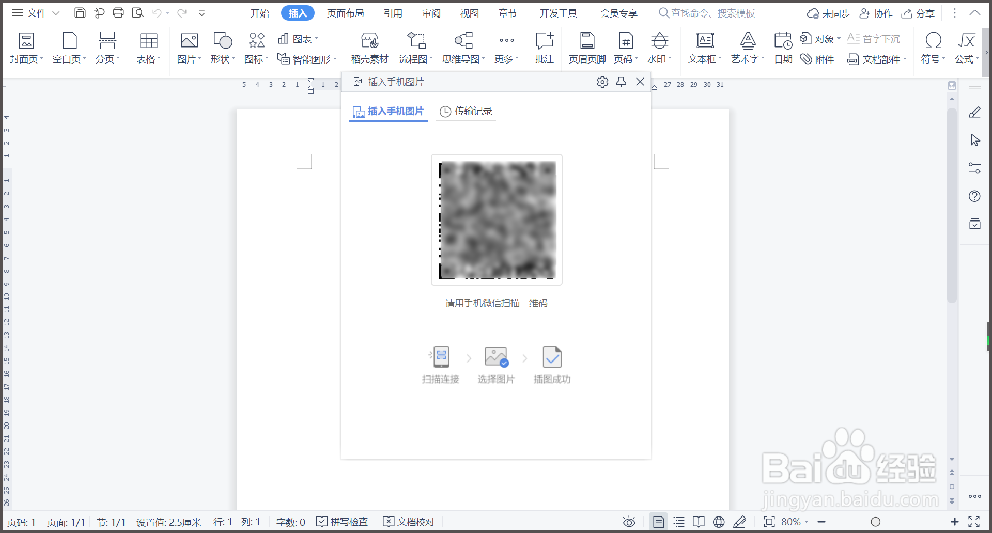Click the pen style icon in right sidebar
Screen dimensions: 992x533
click(x=975, y=112)
